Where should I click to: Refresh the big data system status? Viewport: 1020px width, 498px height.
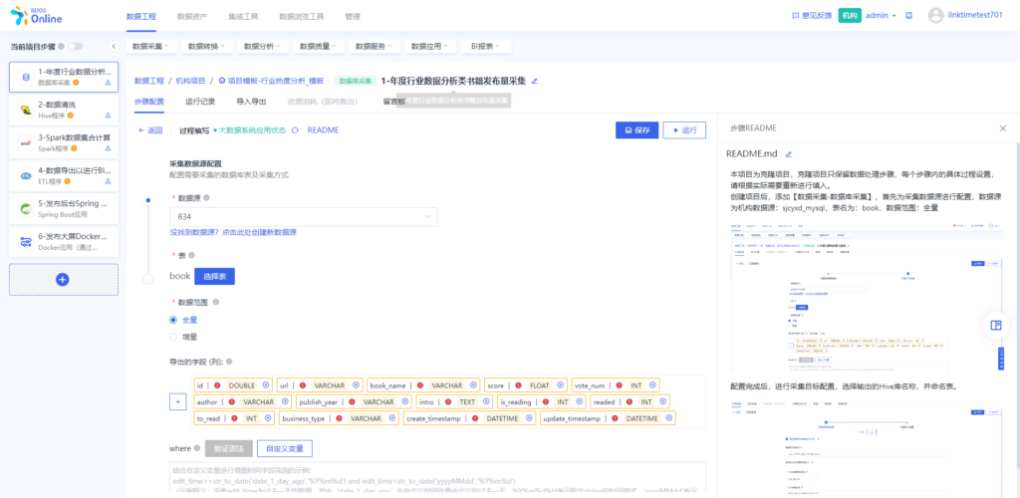tap(295, 130)
